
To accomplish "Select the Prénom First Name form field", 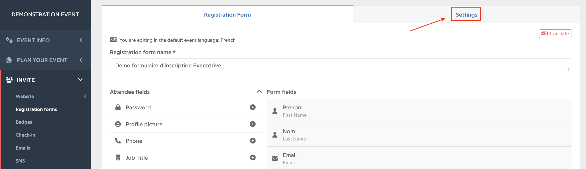I will [x=419, y=111].
